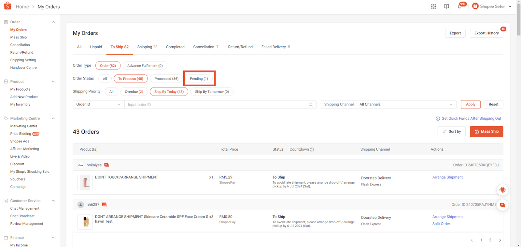Select the Order (82) order type filter
521x247 pixels.
click(x=108, y=66)
